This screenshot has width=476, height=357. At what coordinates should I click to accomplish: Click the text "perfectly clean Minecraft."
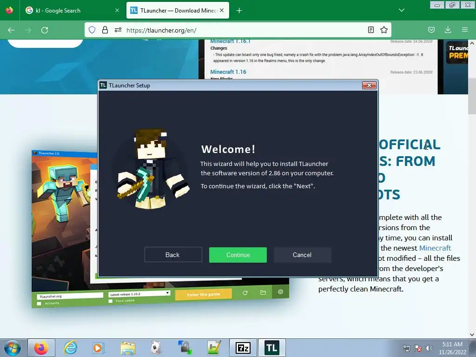361,289
